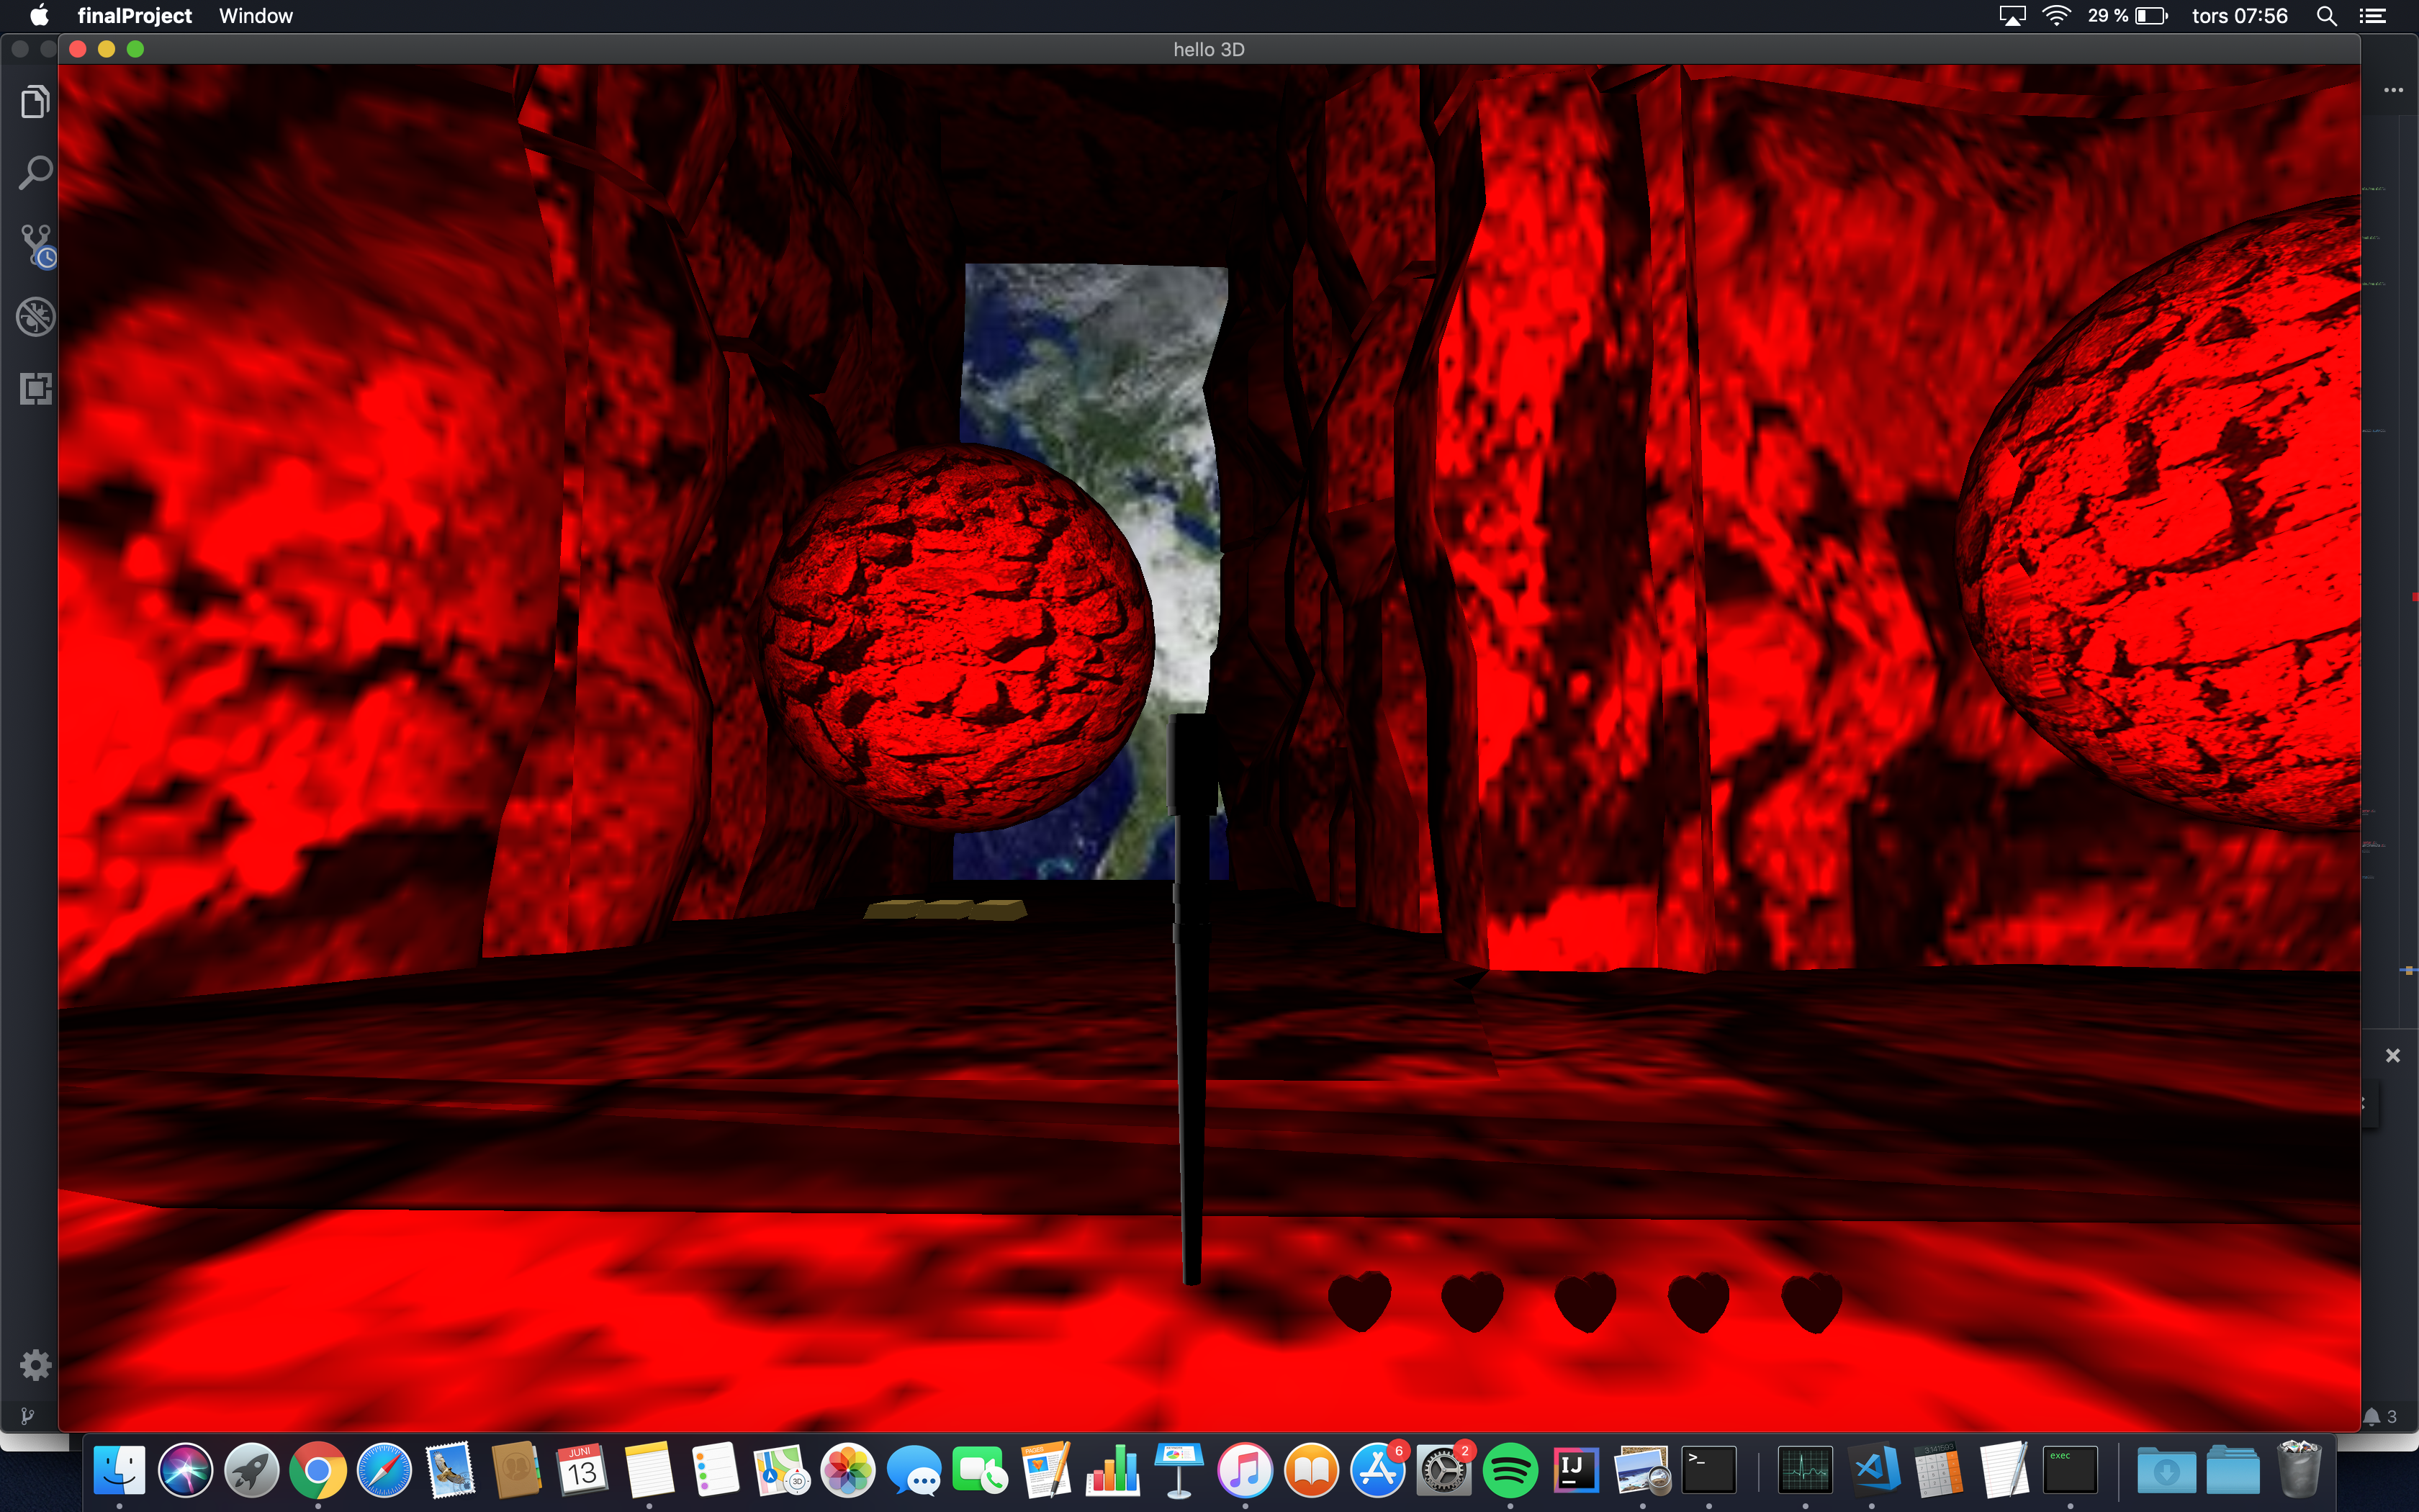Open VS Code notifications bell icon
Image resolution: width=2419 pixels, height=1512 pixels.
(2372, 1416)
